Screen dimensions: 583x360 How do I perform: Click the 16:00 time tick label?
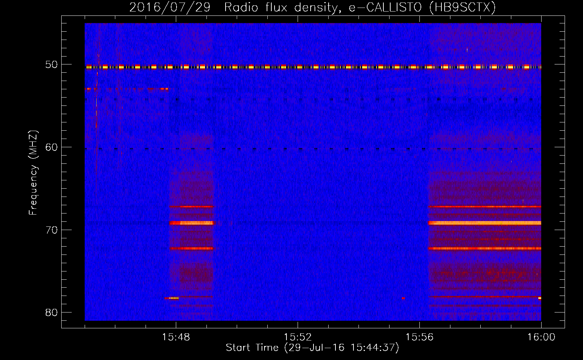(x=541, y=337)
